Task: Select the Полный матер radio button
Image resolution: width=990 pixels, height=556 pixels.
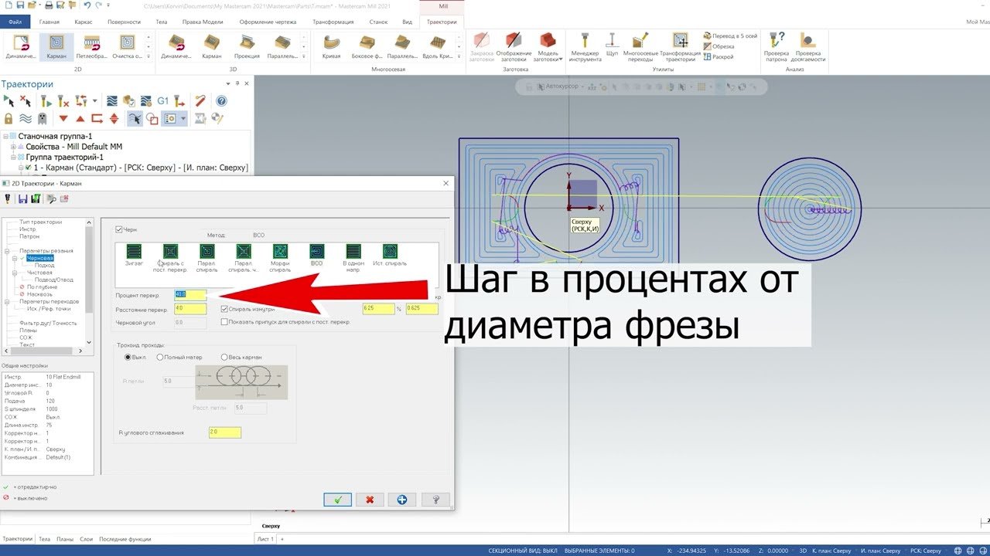Action: [x=160, y=358]
